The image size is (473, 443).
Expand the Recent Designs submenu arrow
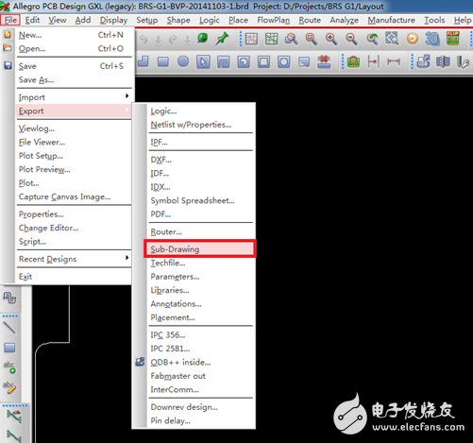pos(127,258)
